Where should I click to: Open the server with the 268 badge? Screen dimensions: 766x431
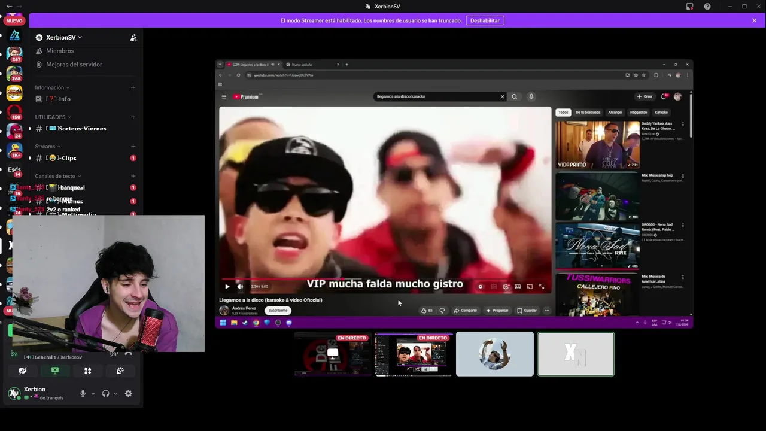point(14,74)
